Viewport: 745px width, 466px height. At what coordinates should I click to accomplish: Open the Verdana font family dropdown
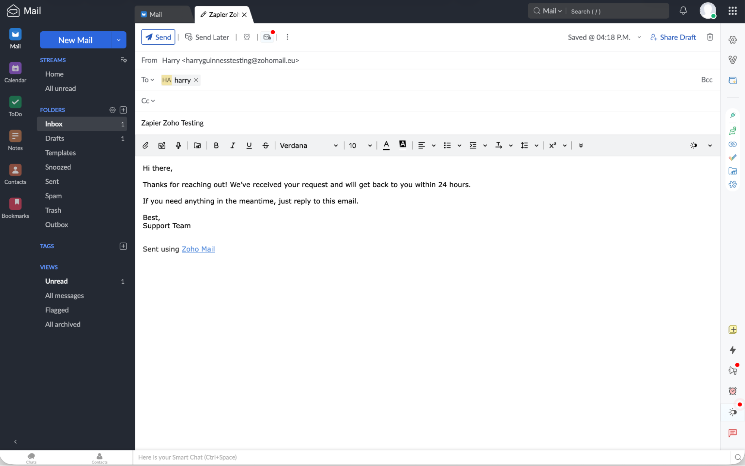(x=309, y=145)
